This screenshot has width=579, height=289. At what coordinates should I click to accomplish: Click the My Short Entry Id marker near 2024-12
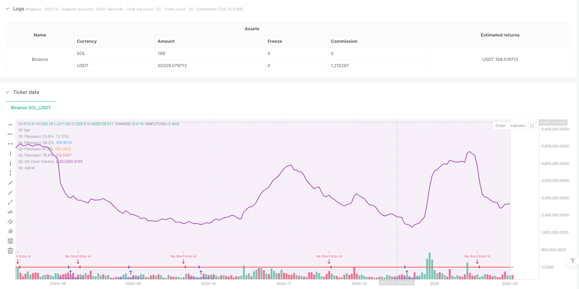click(x=329, y=256)
